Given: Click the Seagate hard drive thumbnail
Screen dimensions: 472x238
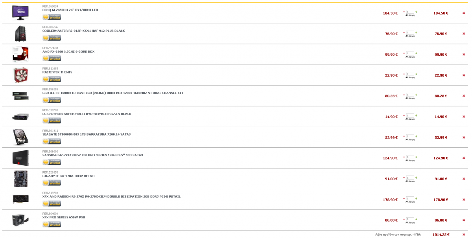Looking at the screenshot, I should (x=20, y=137).
